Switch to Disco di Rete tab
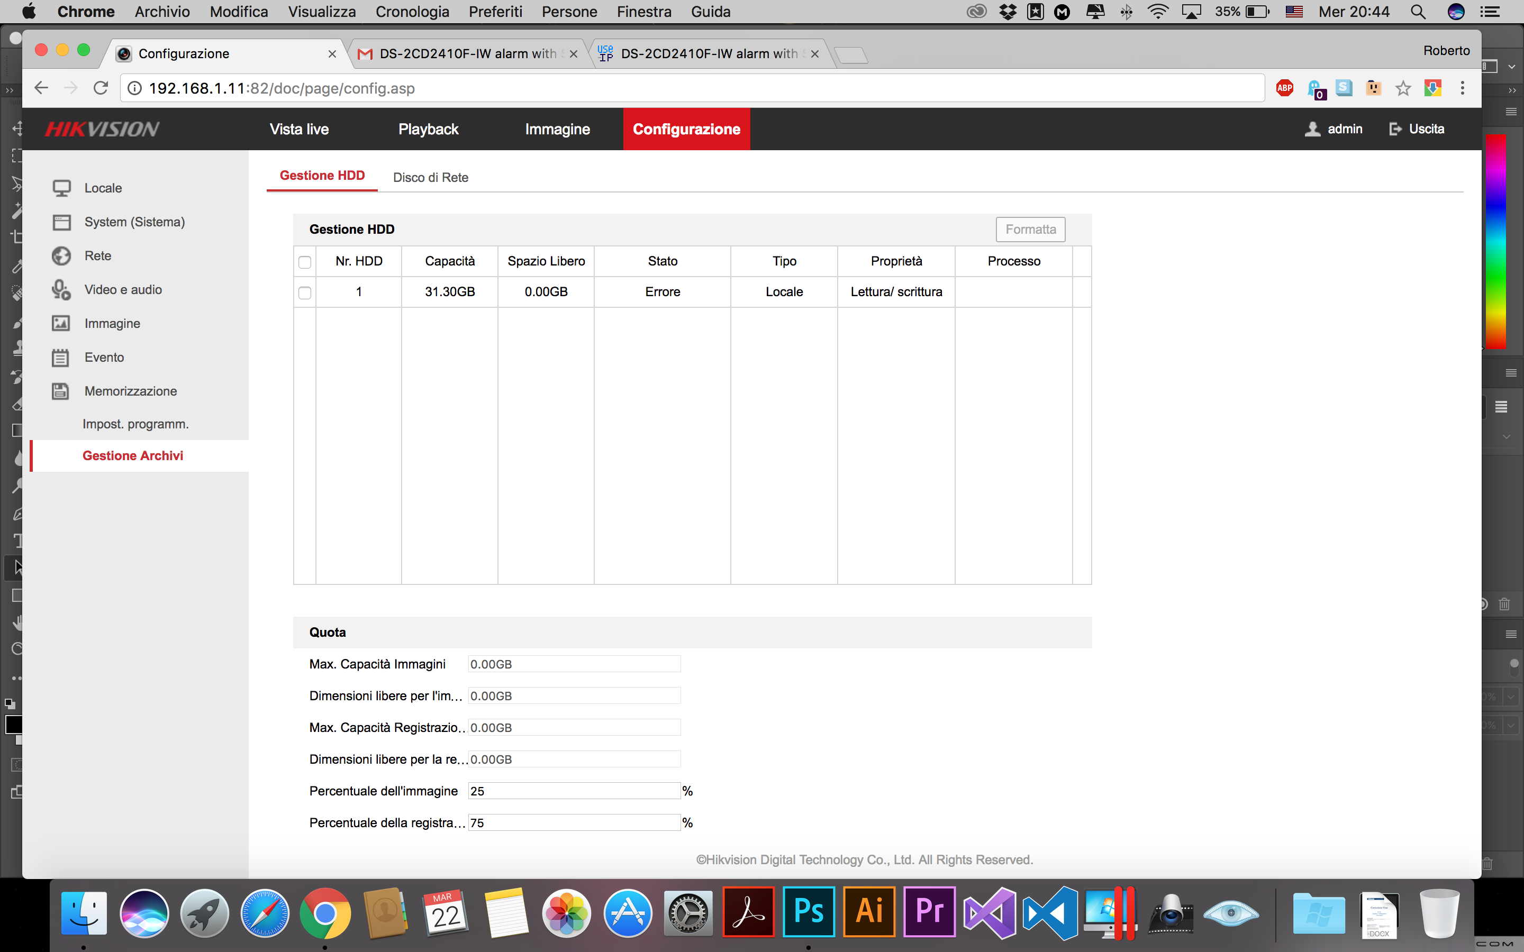 point(430,178)
